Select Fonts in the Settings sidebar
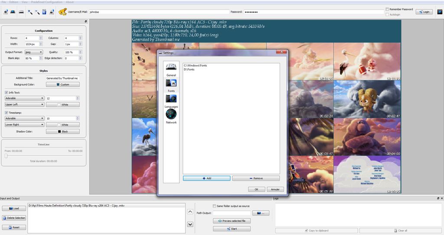 (171, 86)
